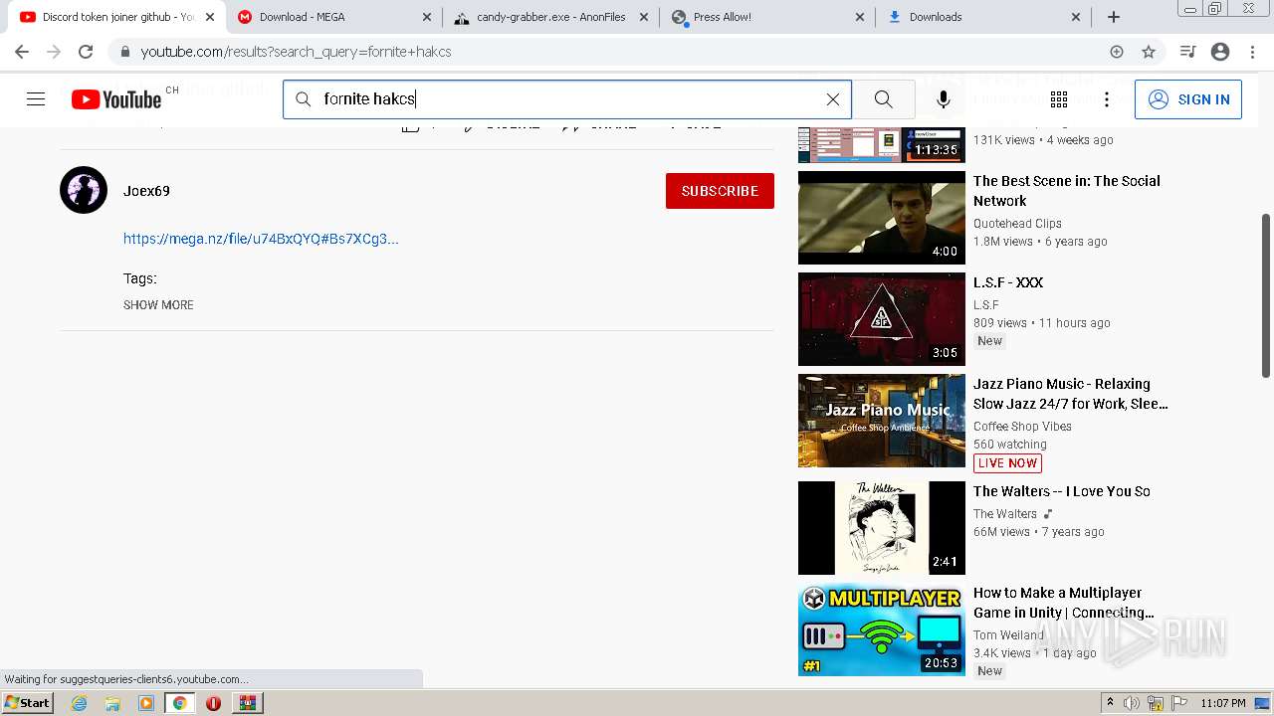
Task: Open system tray volume icon
Action: (1132, 703)
